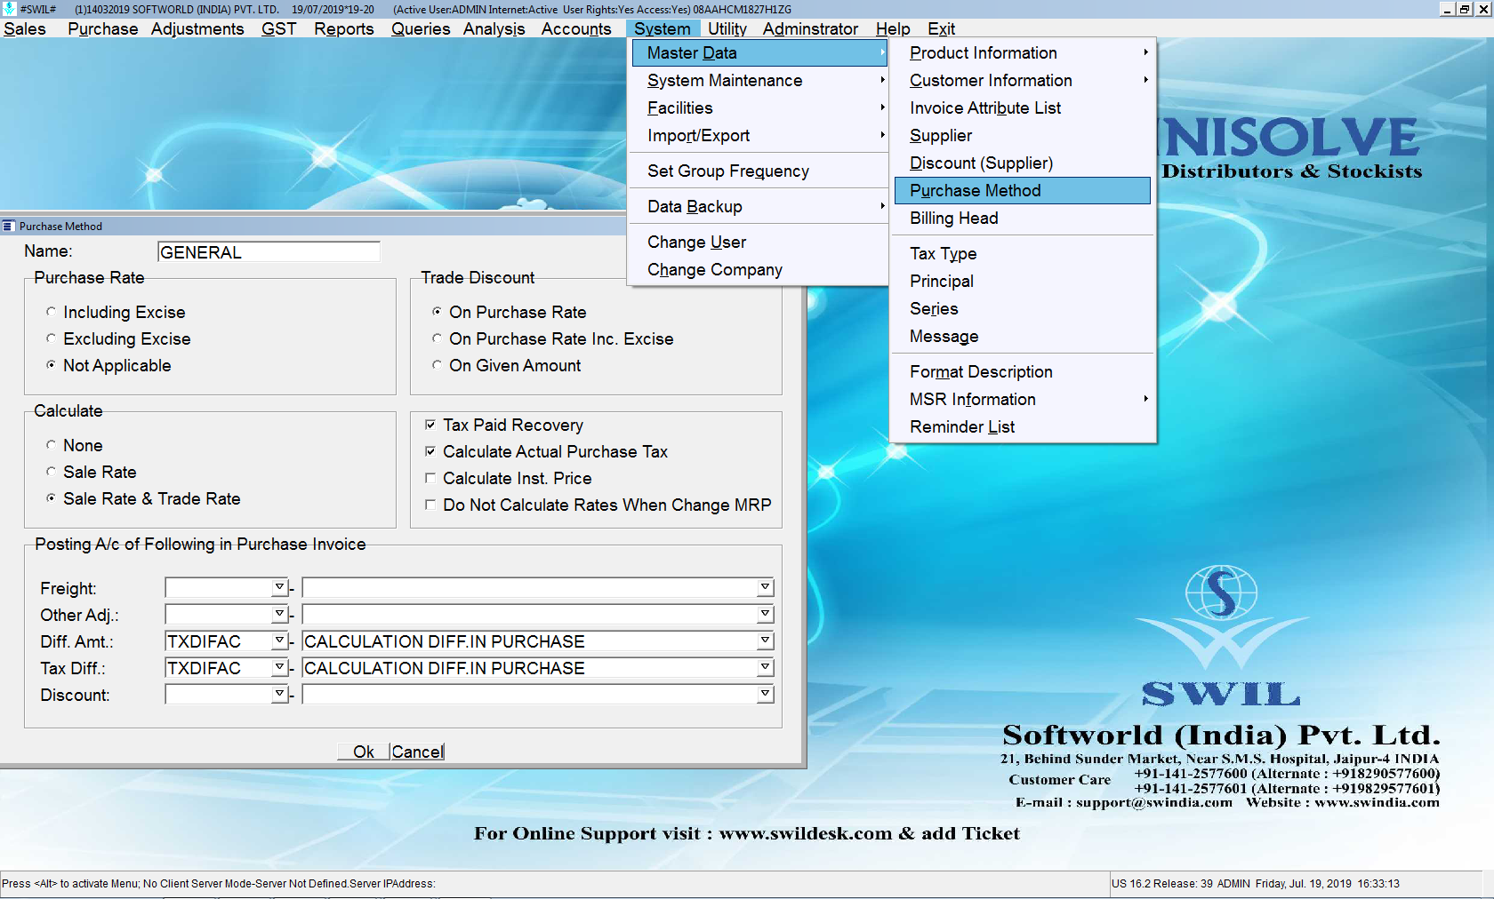Open Format Description entry
Image resolution: width=1494 pixels, height=899 pixels.
(1023, 372)
